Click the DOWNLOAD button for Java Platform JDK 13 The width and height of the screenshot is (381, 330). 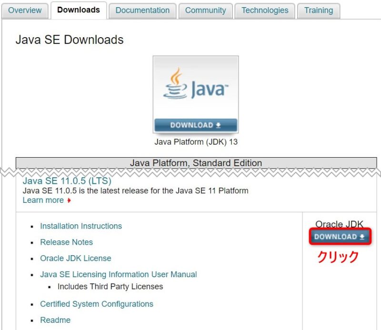[x=195, y=125]
